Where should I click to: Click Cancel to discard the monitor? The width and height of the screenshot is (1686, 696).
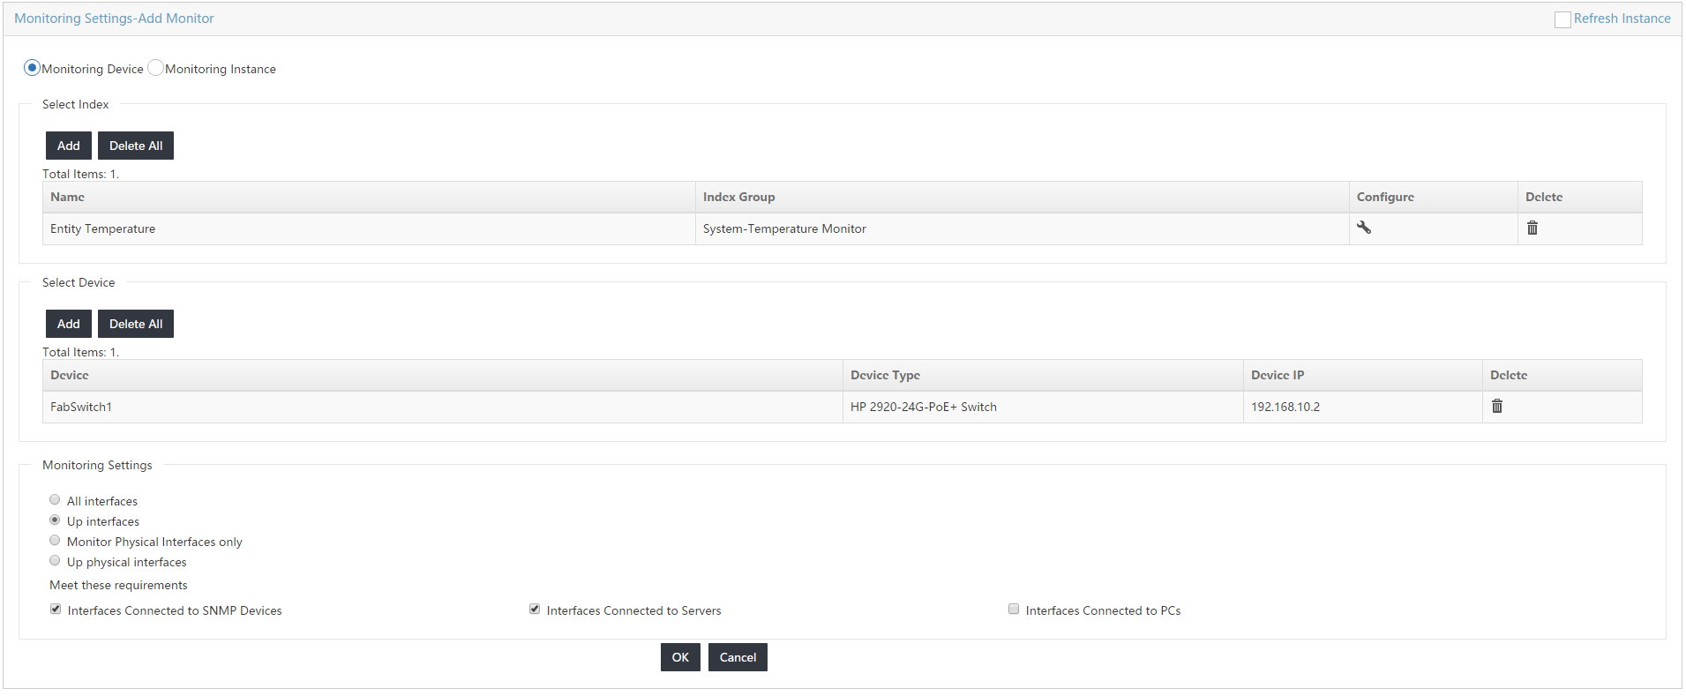tap(737, 657)
